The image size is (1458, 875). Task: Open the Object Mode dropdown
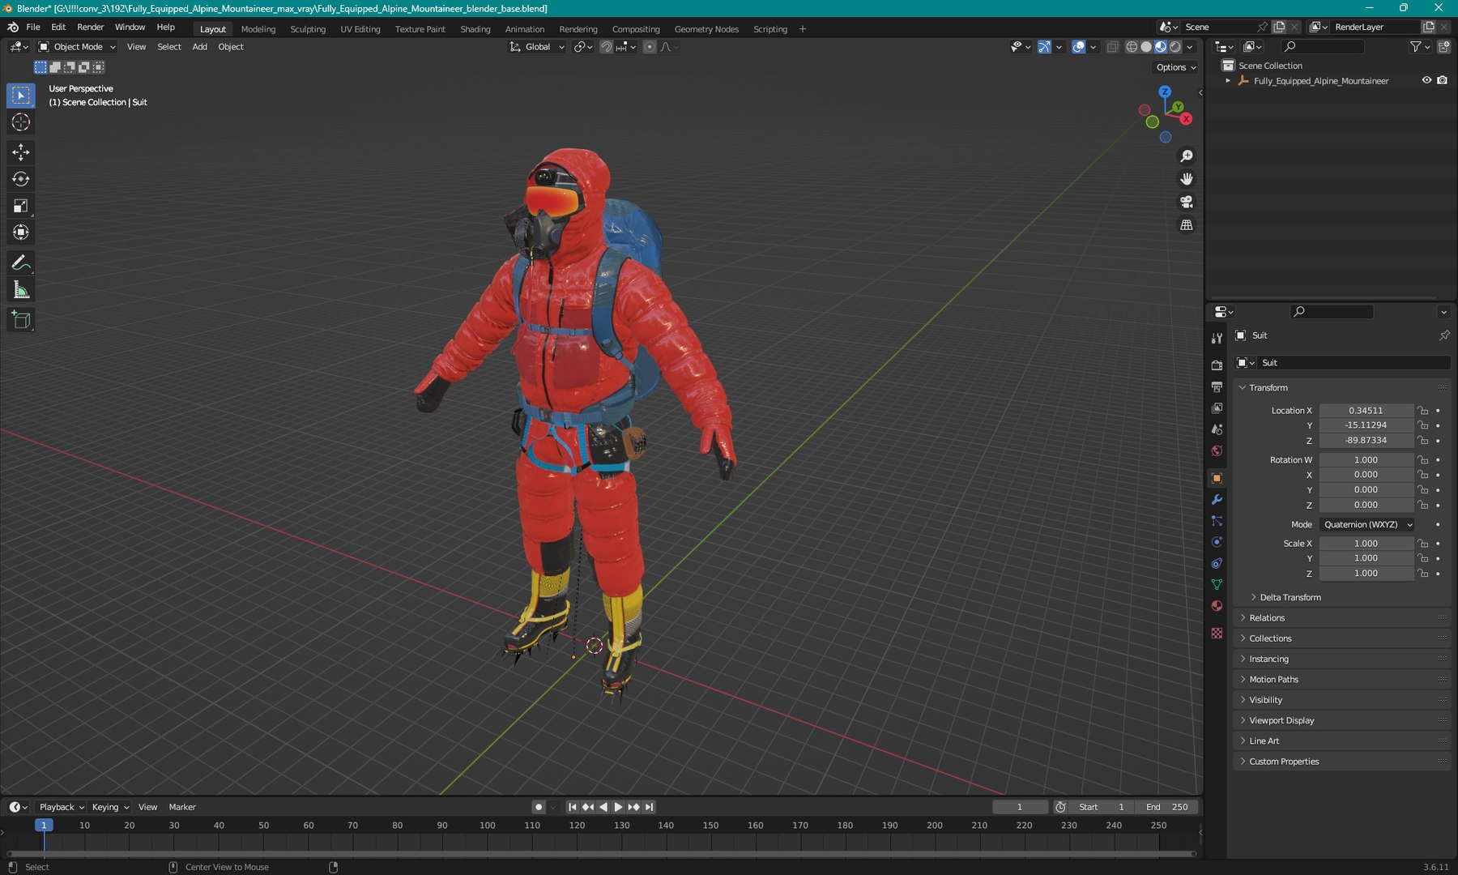click(x=78, y=47)
